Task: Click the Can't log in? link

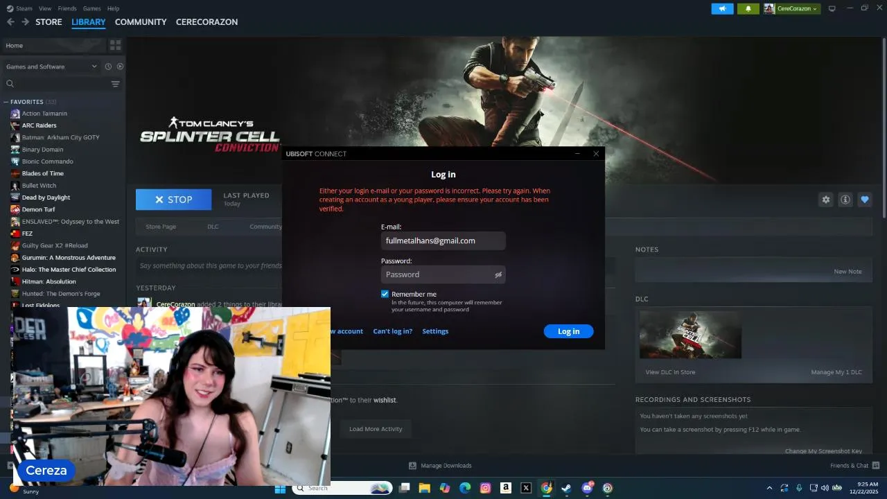Action: pyautogui.click(x=393, y=331)
